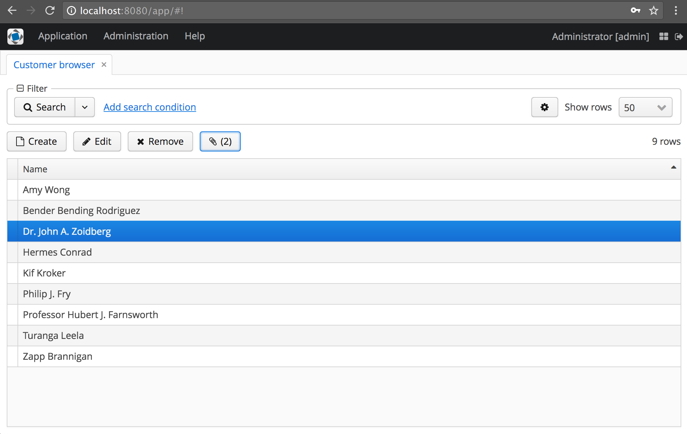Click the password key icon
This screenshot has height=434, width=687.
pyautogui.click(x=635, y=10)
